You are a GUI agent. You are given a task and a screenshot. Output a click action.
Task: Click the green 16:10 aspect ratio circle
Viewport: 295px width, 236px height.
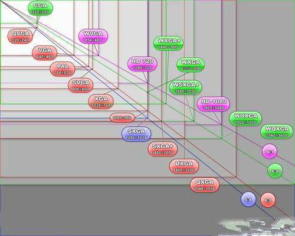pyautogui.click(x=275, y=171)
